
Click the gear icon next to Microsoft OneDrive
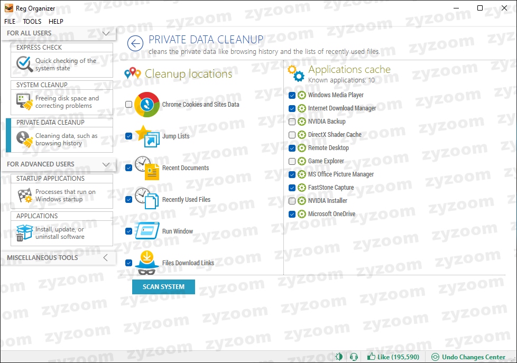[302, 214]
